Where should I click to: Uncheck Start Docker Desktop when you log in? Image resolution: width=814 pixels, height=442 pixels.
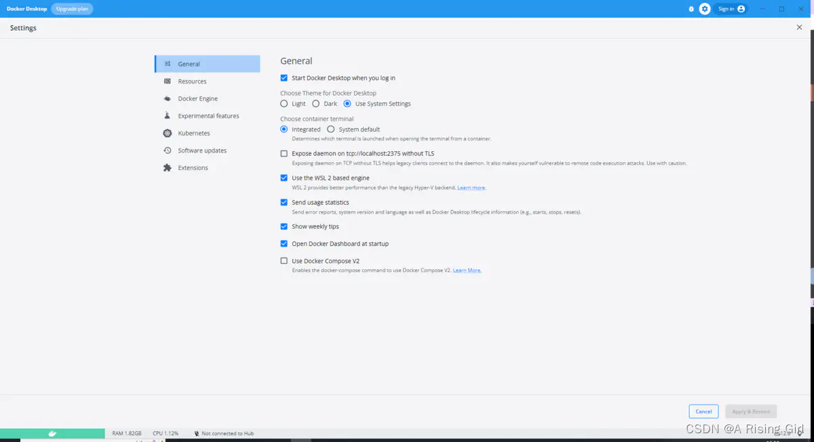(284, 78)
